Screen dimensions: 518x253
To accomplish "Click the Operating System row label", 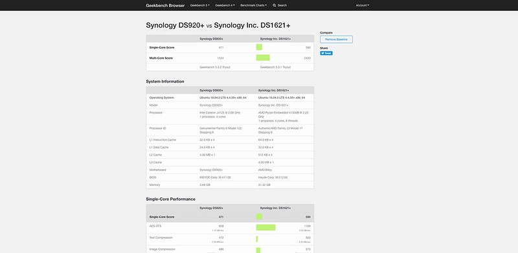I will click(161, 98).
